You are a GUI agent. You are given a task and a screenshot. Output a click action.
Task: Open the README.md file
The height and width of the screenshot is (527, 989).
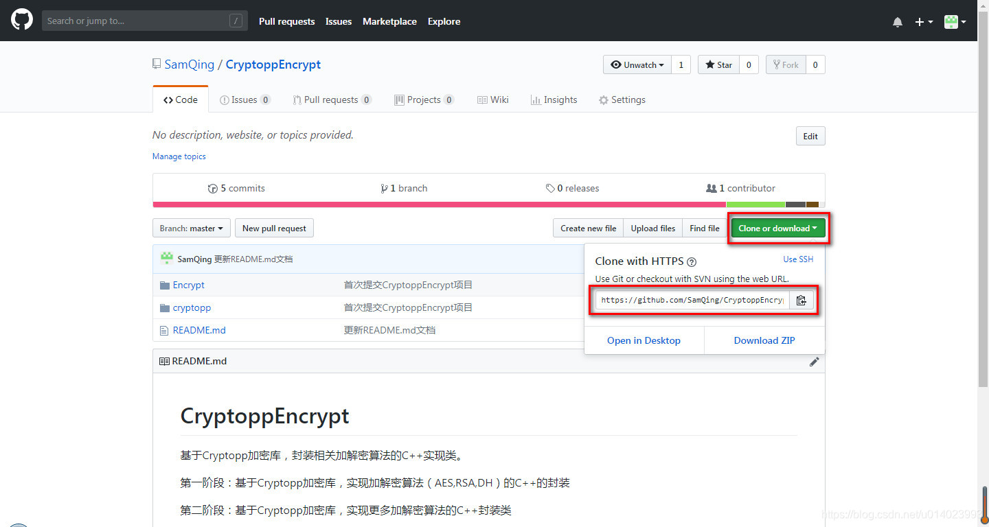199,330
